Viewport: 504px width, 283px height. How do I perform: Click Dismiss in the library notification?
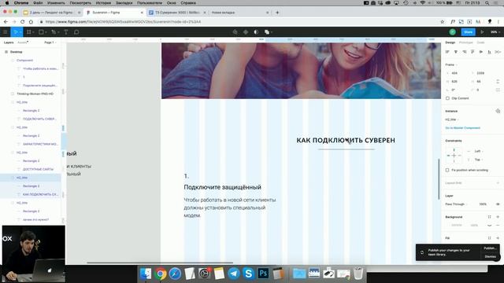[490, 256]
